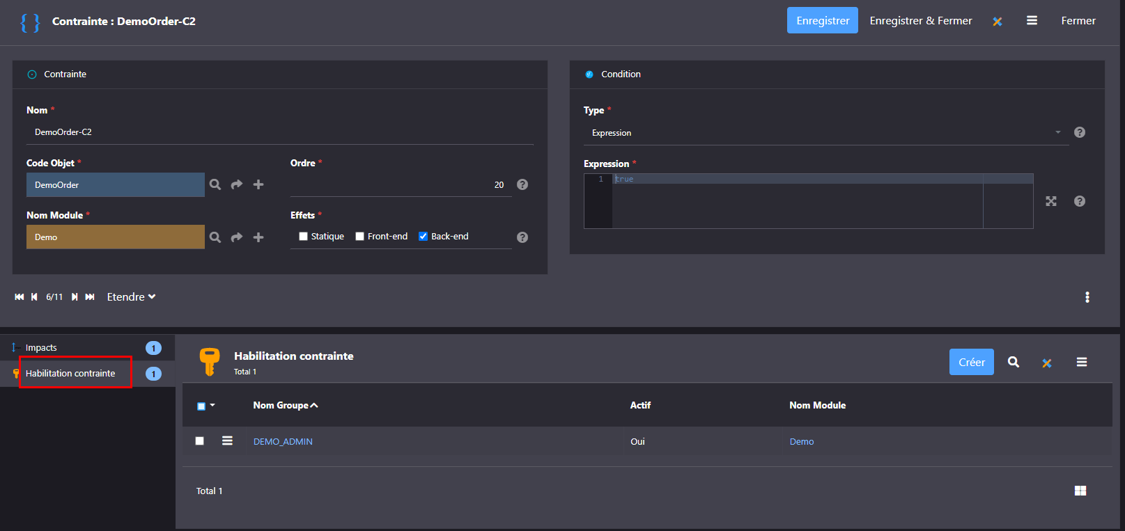Screen dimensions: 1125x531
Task: Open the Type Expression dropdown
Action: coord(826,132)
